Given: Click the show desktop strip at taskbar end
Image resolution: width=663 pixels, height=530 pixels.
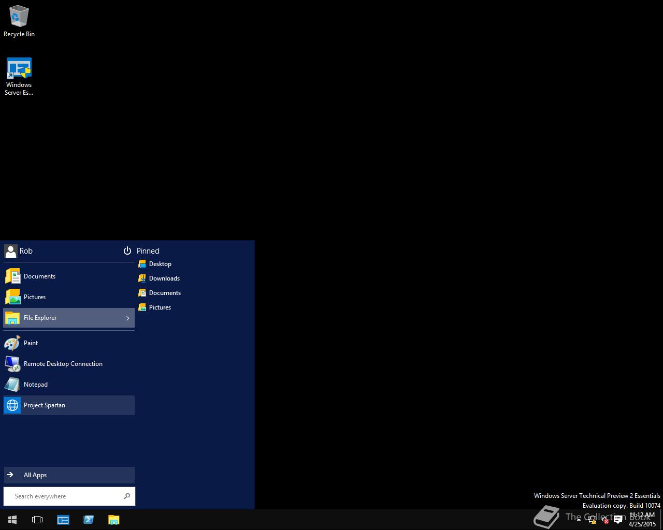Looking at the screenshot, I should (661, 520).
